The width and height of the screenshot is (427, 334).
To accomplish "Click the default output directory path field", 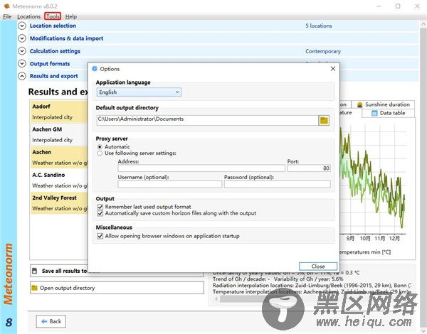I will click(208, 120).
